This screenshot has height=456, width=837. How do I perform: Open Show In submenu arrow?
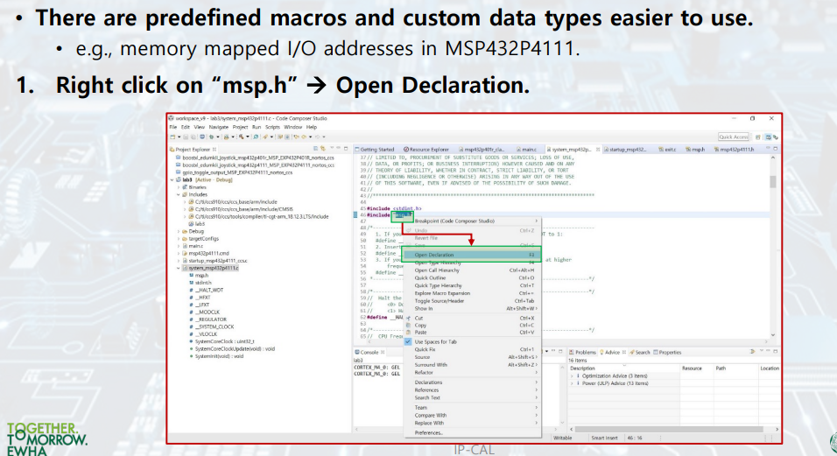tap(536, 309)
